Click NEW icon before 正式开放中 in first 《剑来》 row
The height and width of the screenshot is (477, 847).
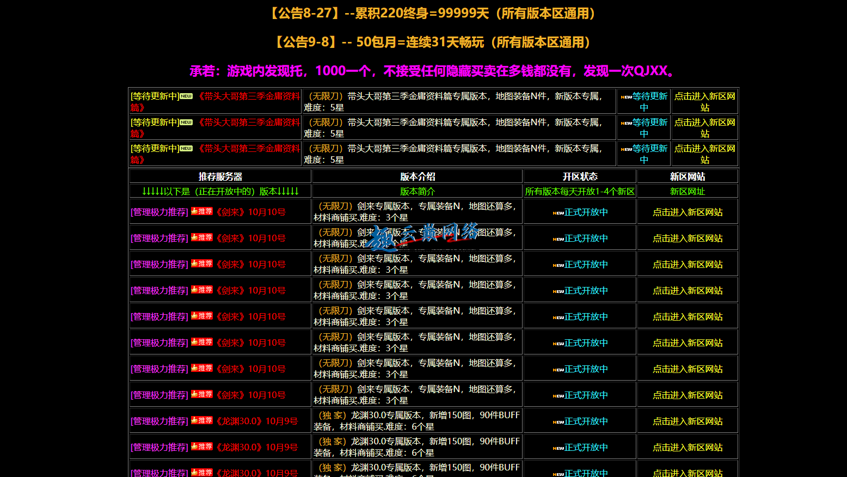(x=558, y=213)
